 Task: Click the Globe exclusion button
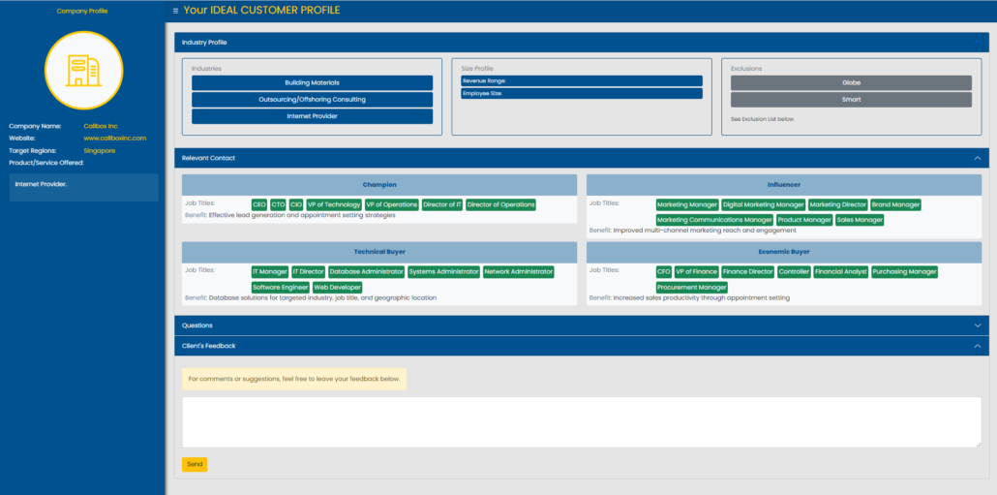(x=851, y=82)
